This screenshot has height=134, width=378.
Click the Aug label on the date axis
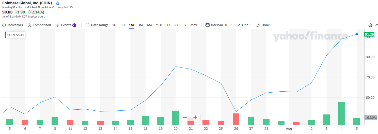(x=289, y=129)
